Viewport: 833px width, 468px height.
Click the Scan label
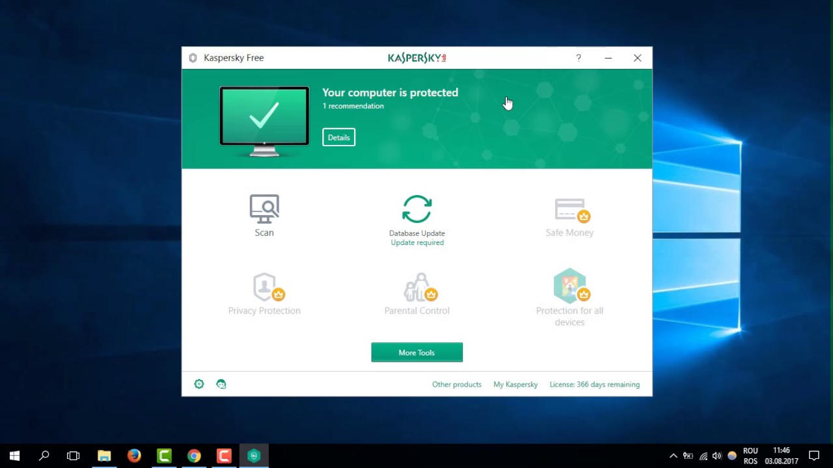coord(264,233)
